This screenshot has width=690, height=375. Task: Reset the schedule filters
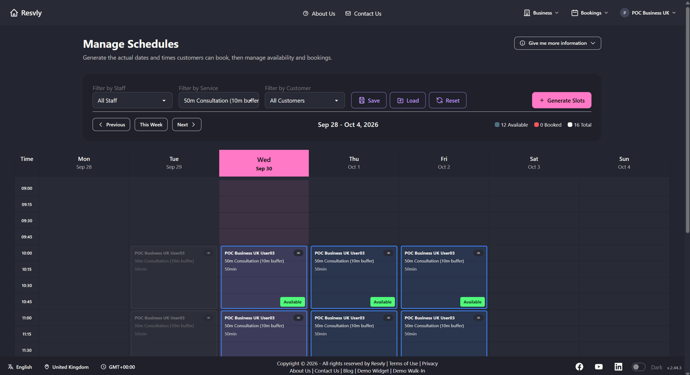click(448, 101)
